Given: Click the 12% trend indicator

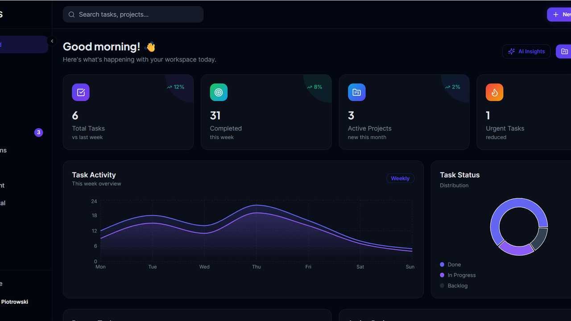Looking at the screenshot, I should [x=175, y=87].
